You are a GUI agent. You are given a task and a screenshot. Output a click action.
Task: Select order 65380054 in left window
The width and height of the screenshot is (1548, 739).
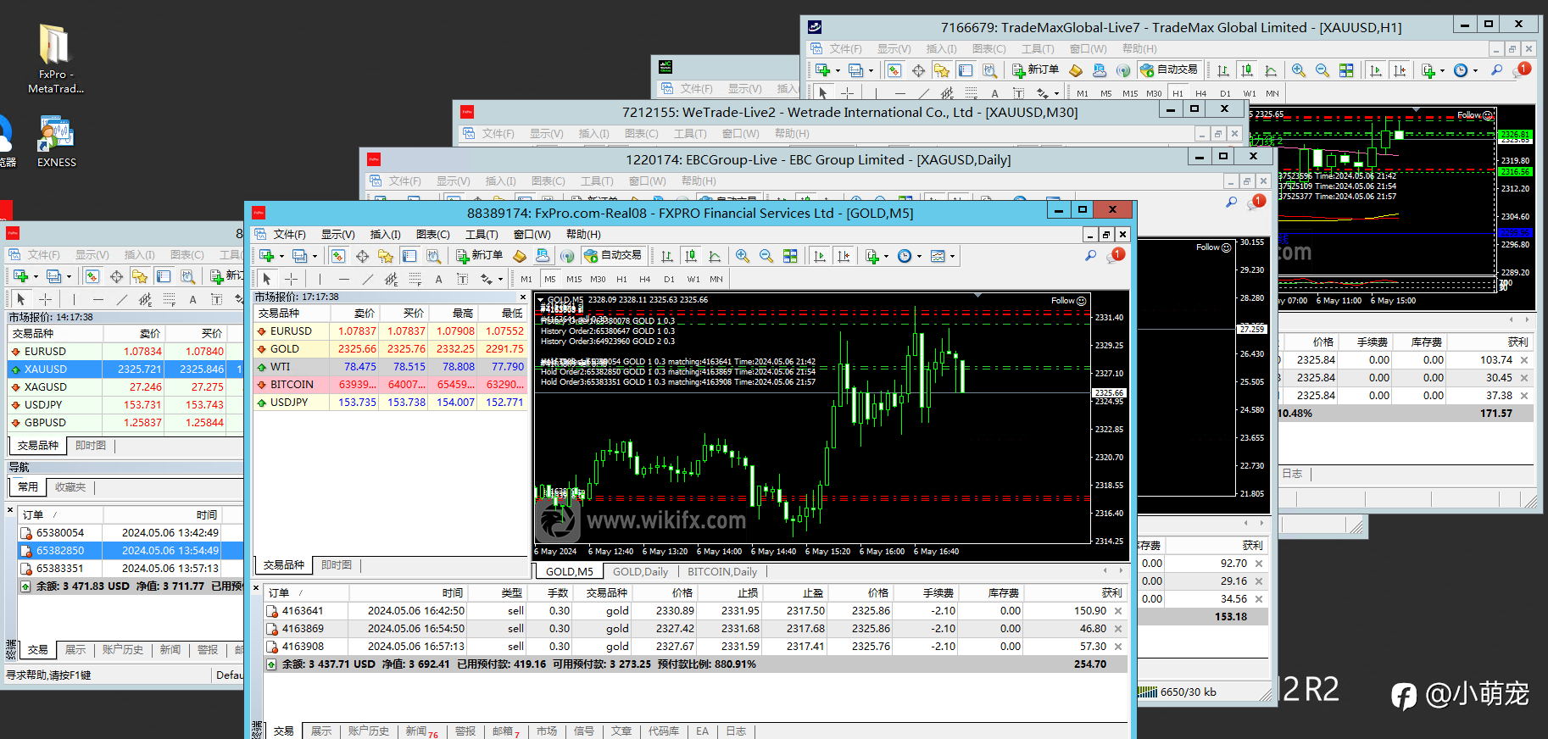(131, 533)
